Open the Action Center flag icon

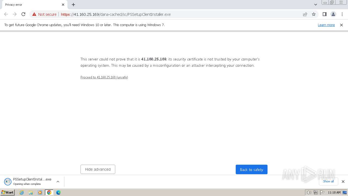click(x=322, y=192)
